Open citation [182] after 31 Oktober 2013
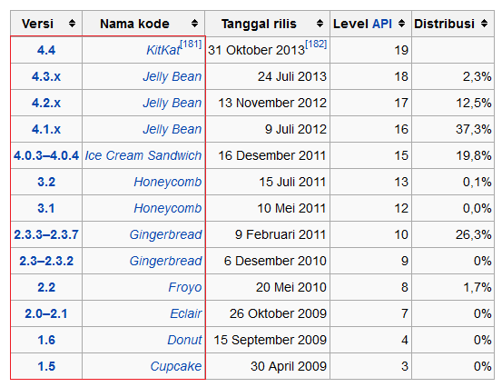Image resolution: width=502 pixels, height=387 pixels. [316, 45]
